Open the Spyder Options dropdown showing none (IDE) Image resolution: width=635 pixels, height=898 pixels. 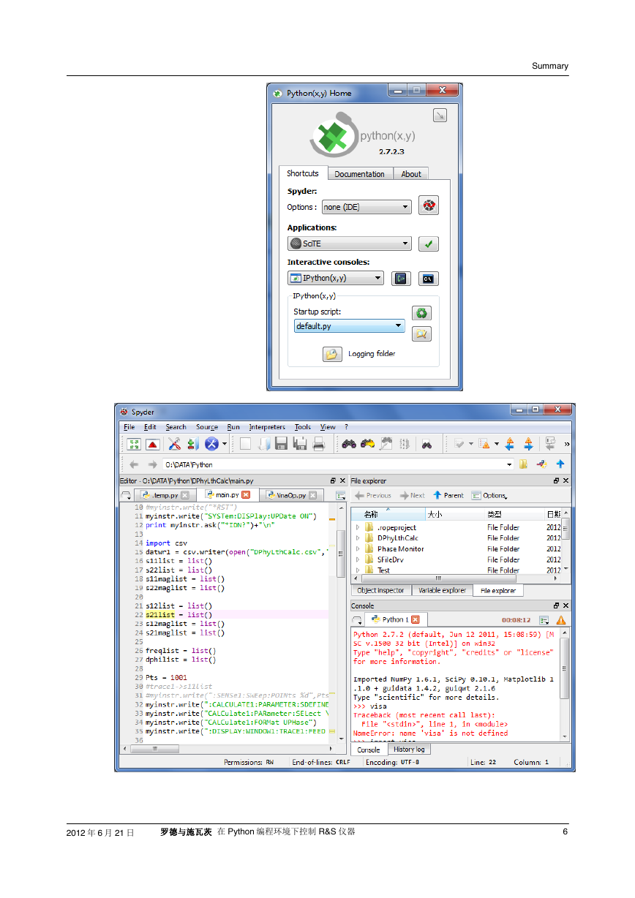[367, 207]
